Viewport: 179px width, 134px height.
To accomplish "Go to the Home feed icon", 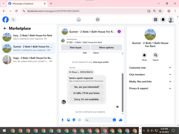I will click(x=79, y=20).
